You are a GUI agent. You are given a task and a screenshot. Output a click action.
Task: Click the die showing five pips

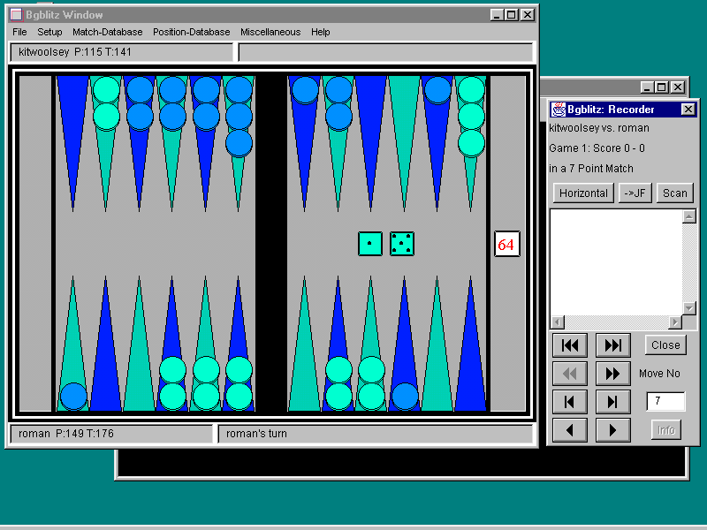coord(402,244)
